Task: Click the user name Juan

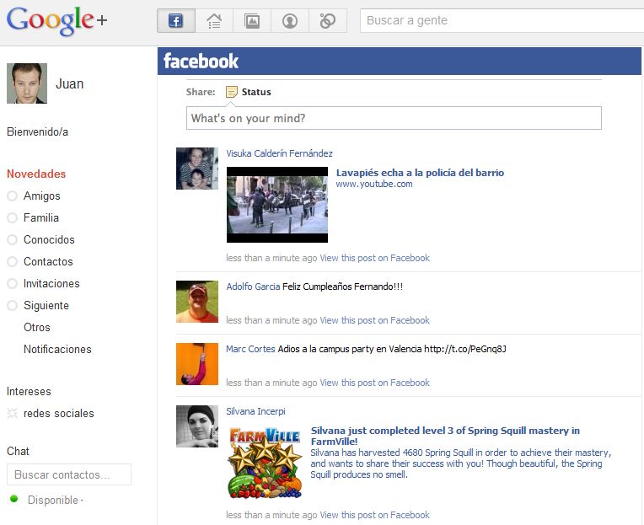Action: click(x=69, y=83)
